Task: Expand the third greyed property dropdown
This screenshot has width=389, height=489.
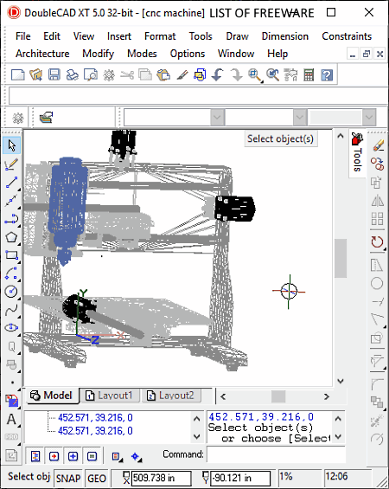Action: click(x=369, y=118)
